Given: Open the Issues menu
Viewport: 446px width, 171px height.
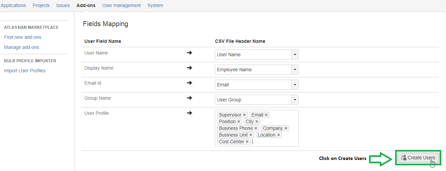Looking at the screenshot, I should click(63, 5).
